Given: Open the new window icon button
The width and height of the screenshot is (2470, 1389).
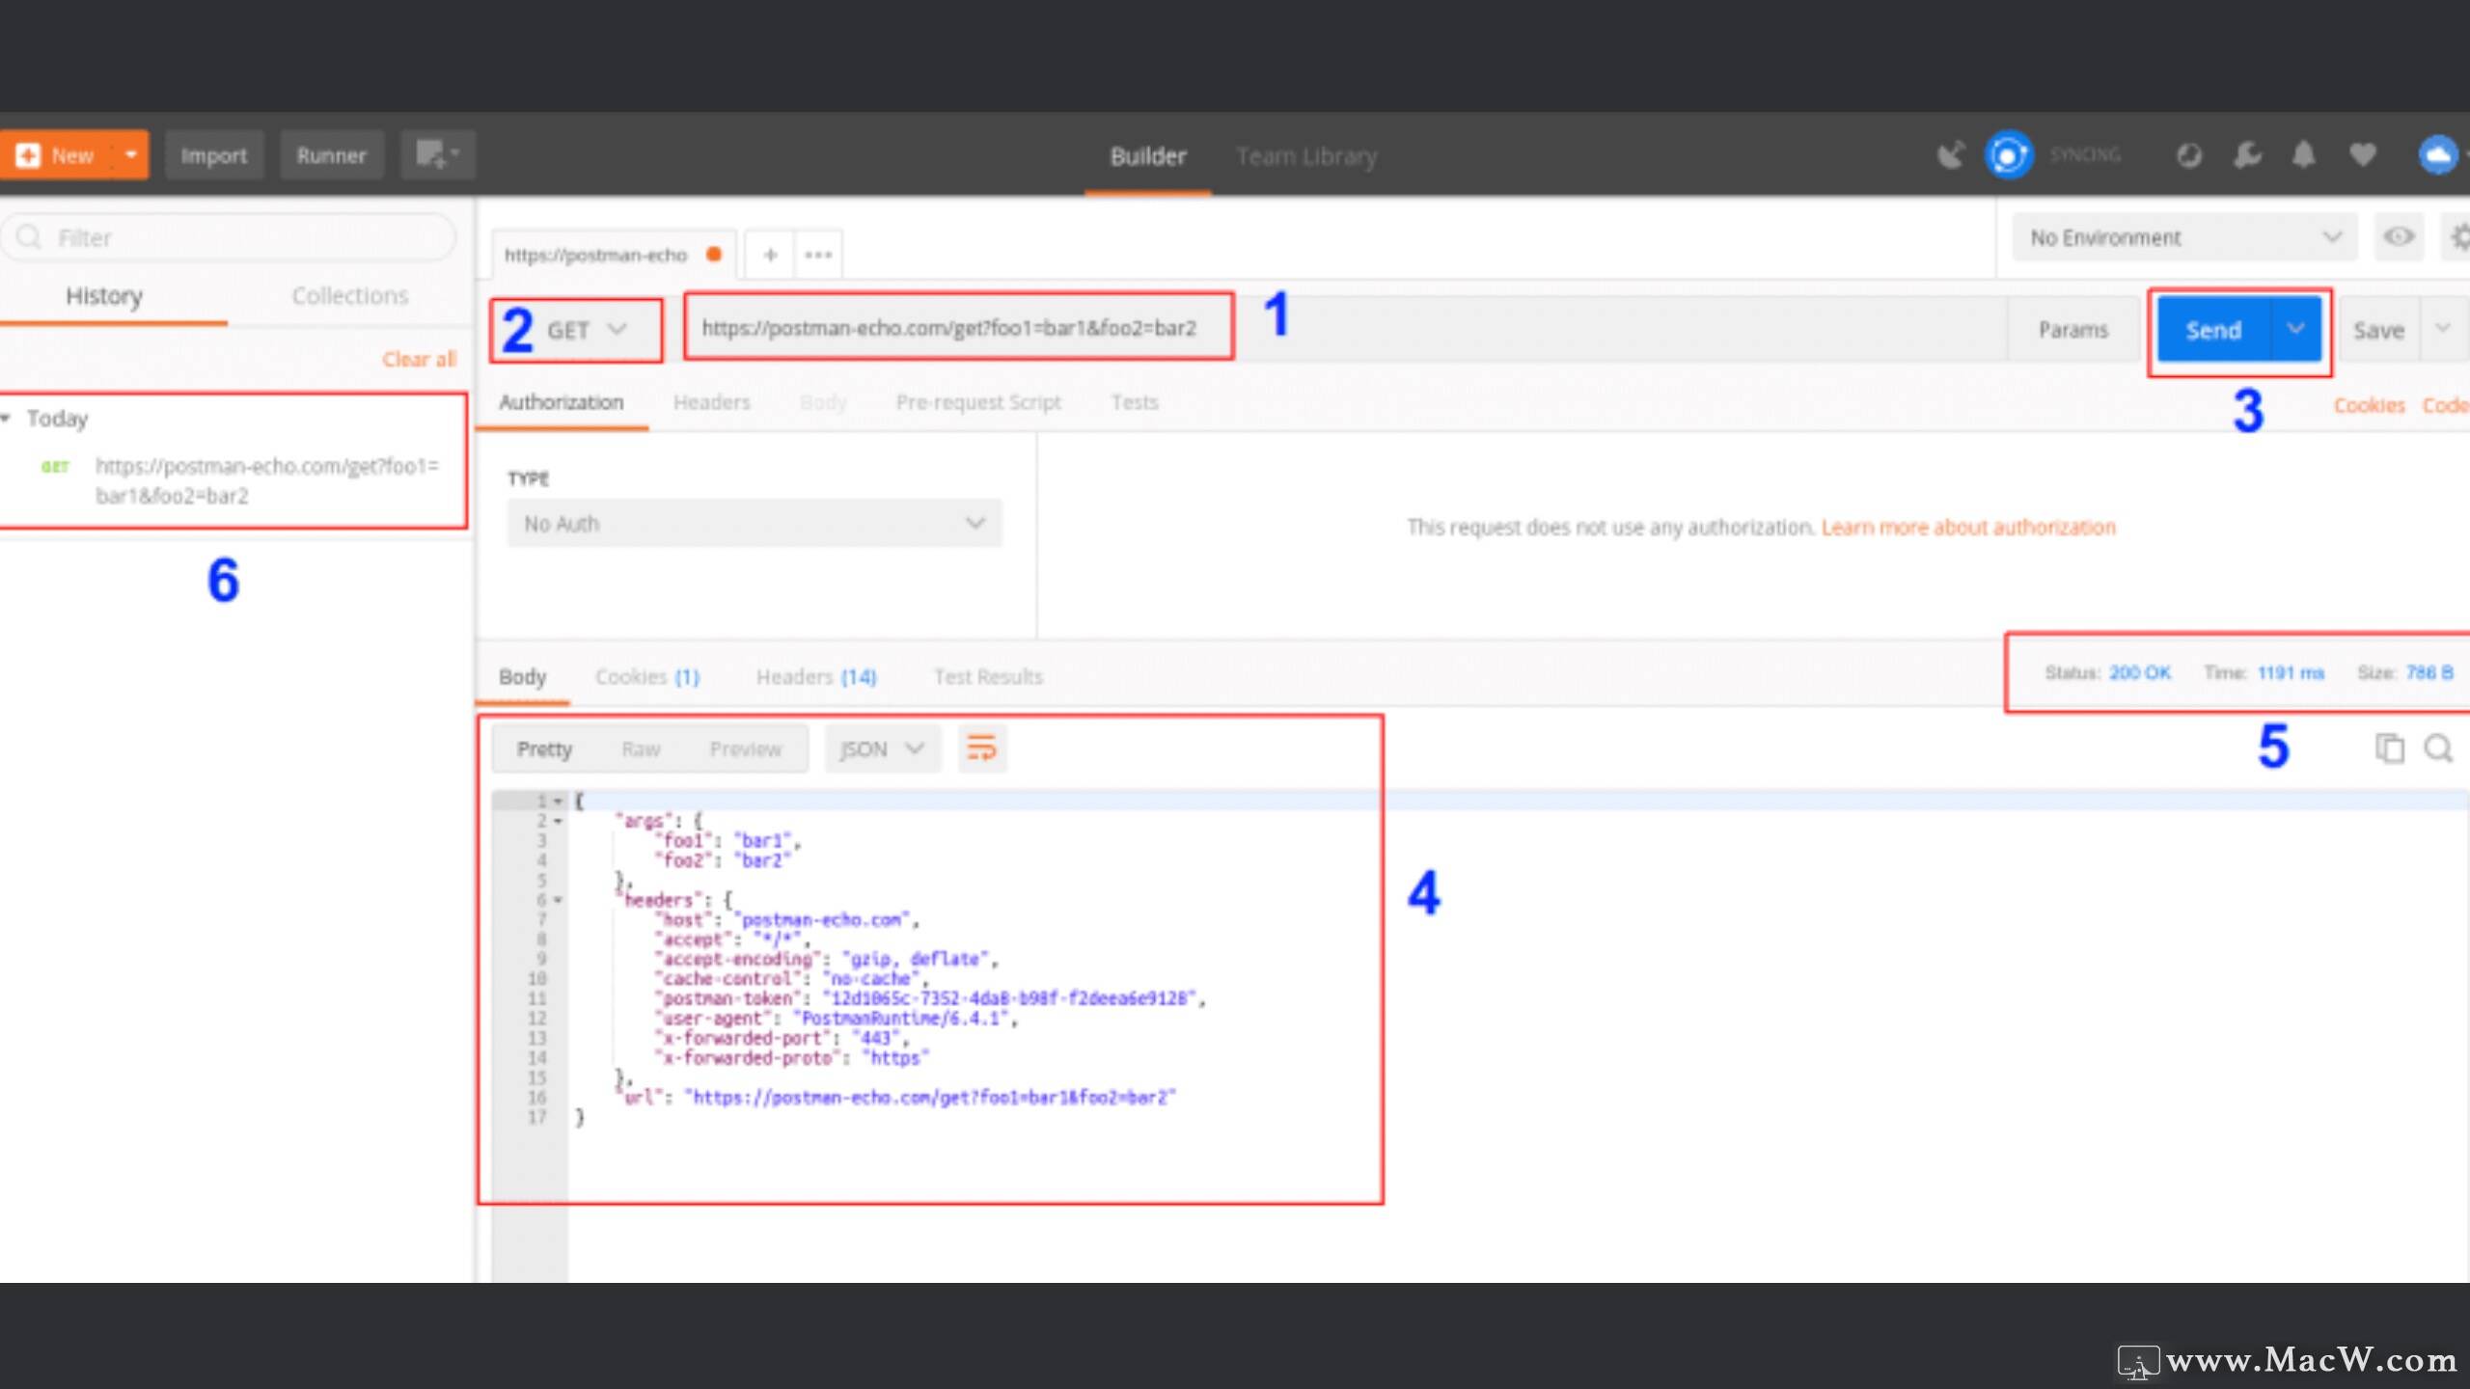Looking at the screenshot, I should (438, 154).
